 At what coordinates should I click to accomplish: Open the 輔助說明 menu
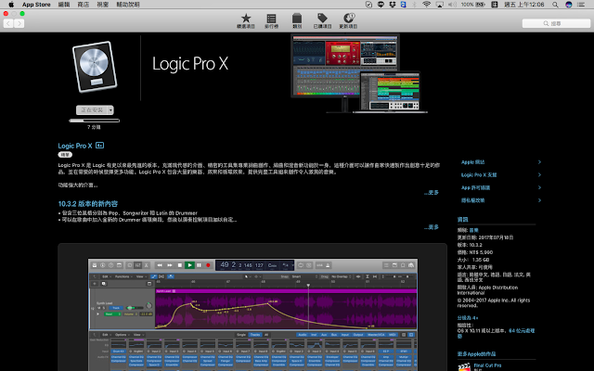128,5
